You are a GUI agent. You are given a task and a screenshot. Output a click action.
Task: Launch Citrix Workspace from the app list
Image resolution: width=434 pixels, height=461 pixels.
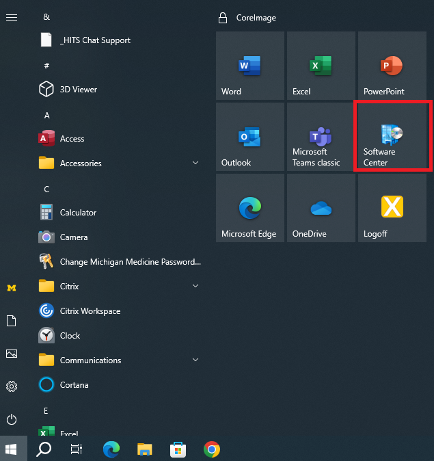90,311
